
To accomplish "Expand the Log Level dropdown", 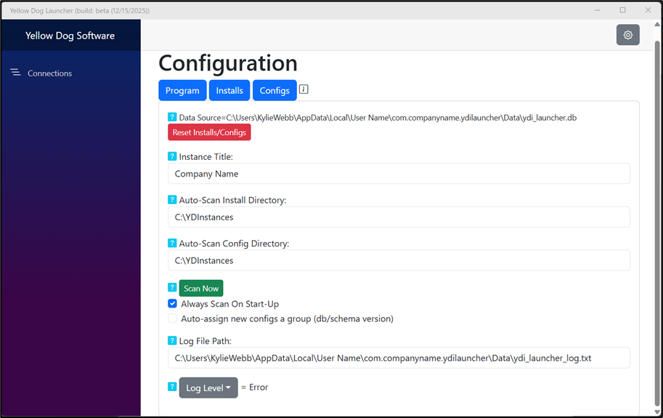I will point(208,387).
